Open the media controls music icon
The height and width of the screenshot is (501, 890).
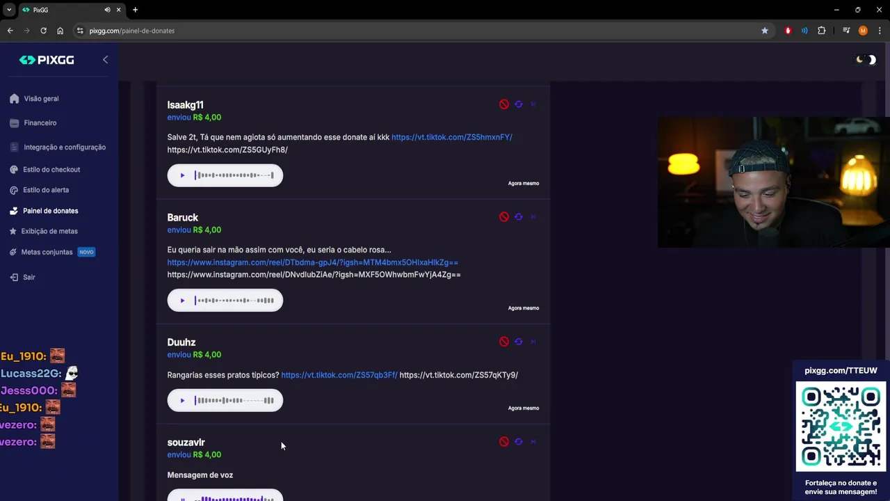coord(846,31)
